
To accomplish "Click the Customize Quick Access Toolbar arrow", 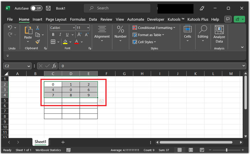I will point(8,56).
